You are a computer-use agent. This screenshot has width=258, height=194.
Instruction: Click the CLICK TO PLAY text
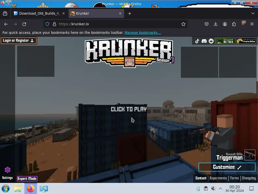[x=129, y=109]
